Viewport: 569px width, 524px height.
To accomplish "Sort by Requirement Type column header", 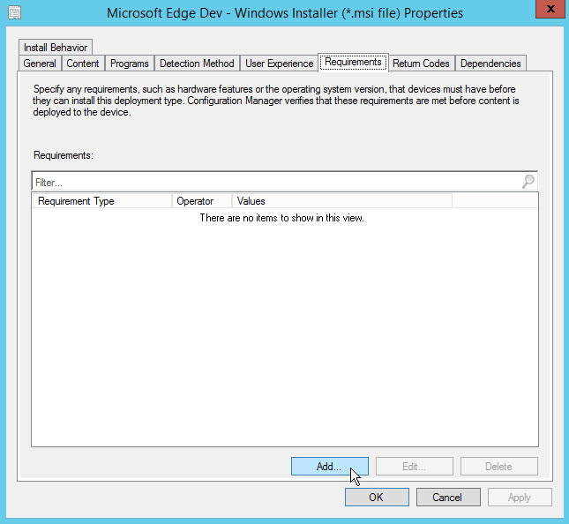I will [102, 201].
